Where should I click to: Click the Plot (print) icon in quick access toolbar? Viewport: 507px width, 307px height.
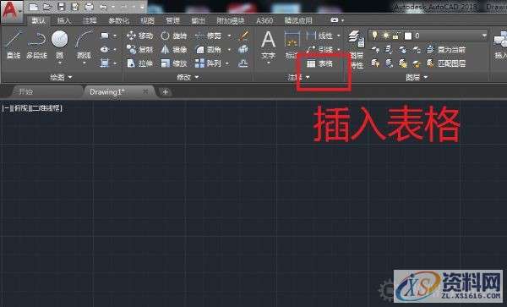click(x=89, y=7)
